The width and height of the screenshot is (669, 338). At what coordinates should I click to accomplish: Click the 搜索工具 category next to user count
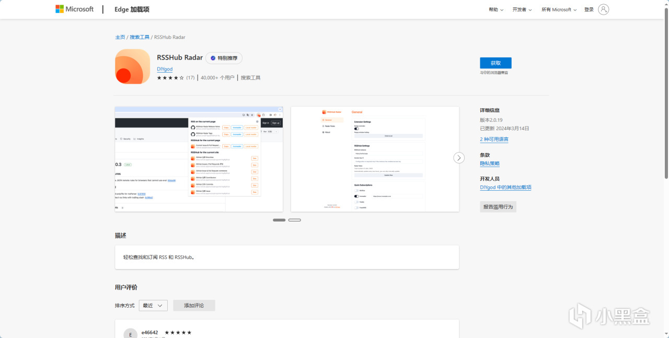point(251,78)
